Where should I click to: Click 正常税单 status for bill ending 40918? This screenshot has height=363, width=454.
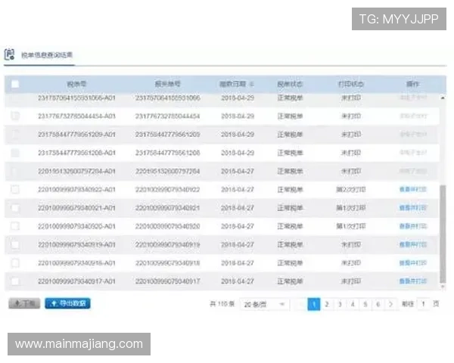(290, 263)
